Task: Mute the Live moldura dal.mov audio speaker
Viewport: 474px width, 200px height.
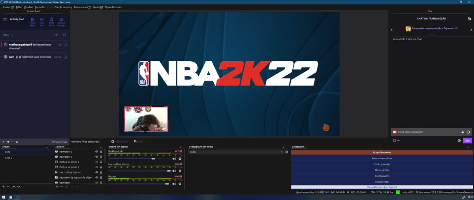Action: [x=174, y=171]
